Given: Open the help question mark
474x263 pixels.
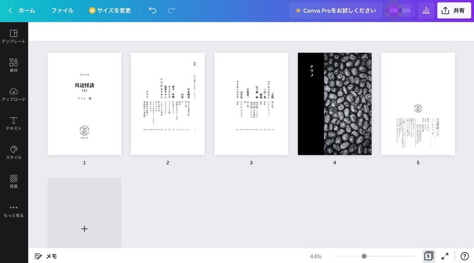Looking at the screenshot, I should tap(465, 256).
